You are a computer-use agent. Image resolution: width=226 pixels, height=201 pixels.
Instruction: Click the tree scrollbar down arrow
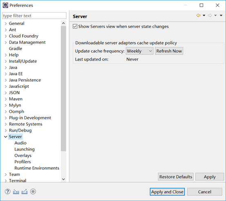point(63,179)
